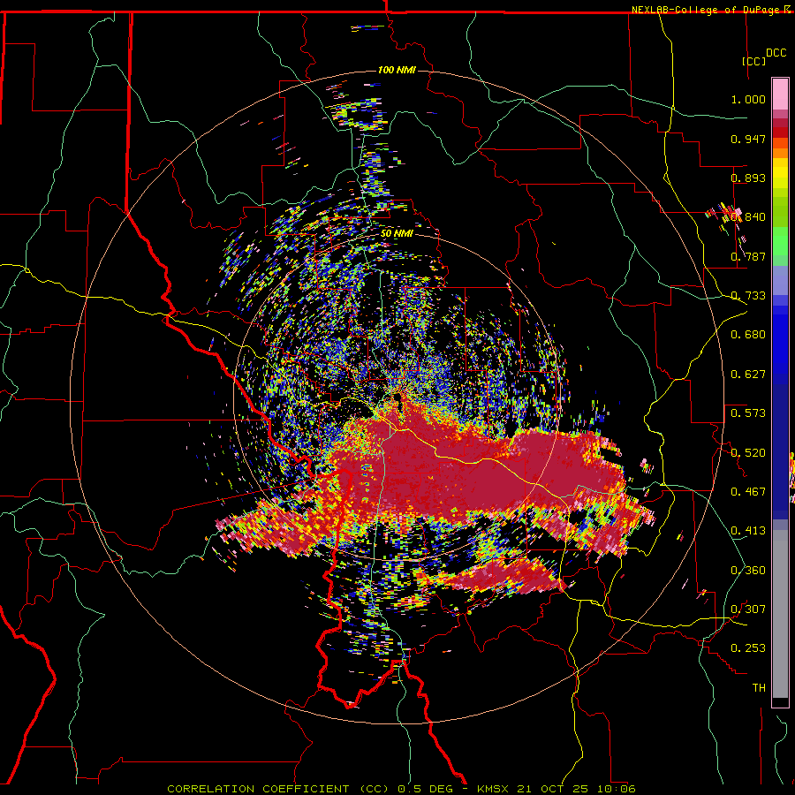Select the [CC] units label near the legend
The width and height of the screenshot is (795, 795).
[x=753, y=61]
